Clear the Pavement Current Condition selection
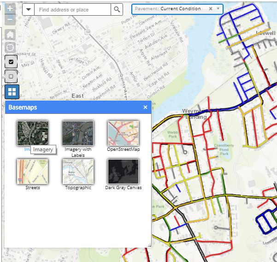The image size is (277, 262). pos(211,9)
